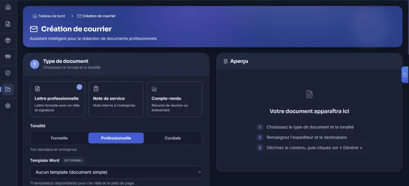The height and width of the screenshot is (186, 409).
Task: Click the OPTIONNEL badge
Action: (x=73, y=160)
